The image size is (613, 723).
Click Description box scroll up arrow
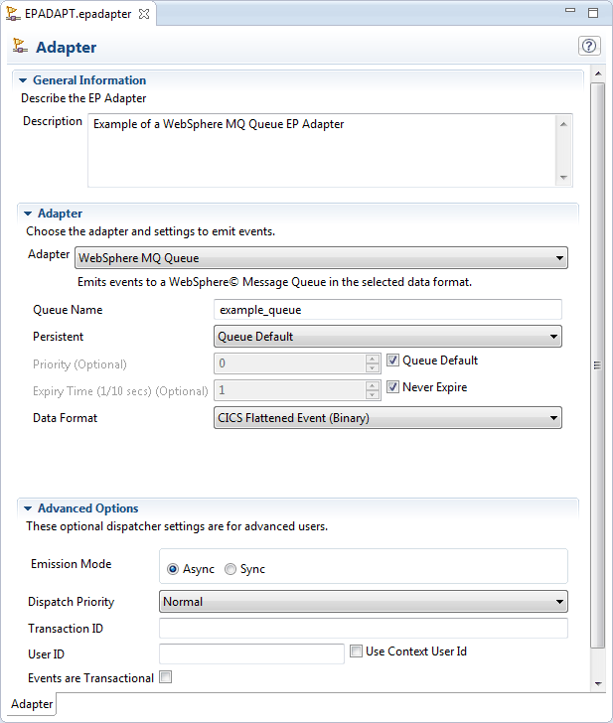pos(563,124)
